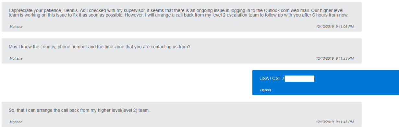Select the Dennis sender name in blue bubble
The height and width of the screenshot is (128, 399).
pyautogui.click(x=266, y=90)
